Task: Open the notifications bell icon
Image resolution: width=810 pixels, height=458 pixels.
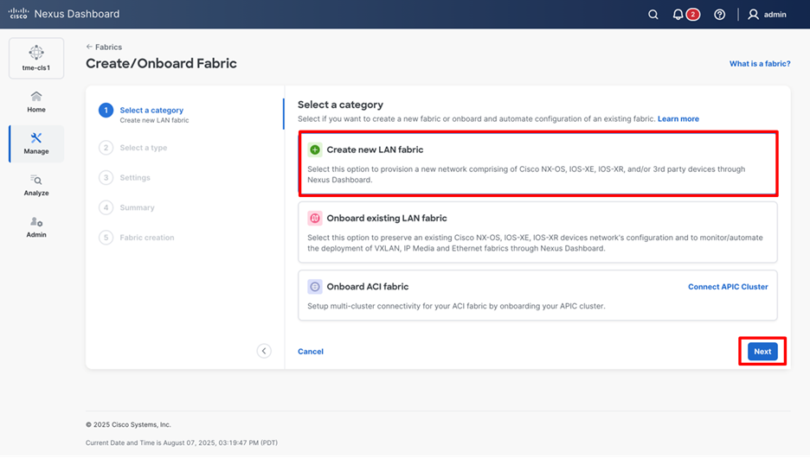Action: click(x=678, y=15)
